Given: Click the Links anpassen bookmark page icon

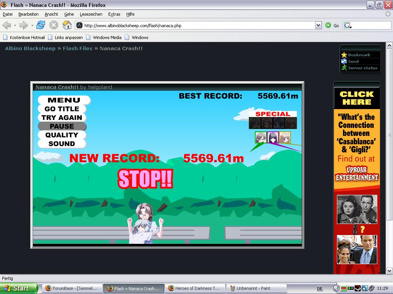Looking at the screenshot, I should click(50, 38).
